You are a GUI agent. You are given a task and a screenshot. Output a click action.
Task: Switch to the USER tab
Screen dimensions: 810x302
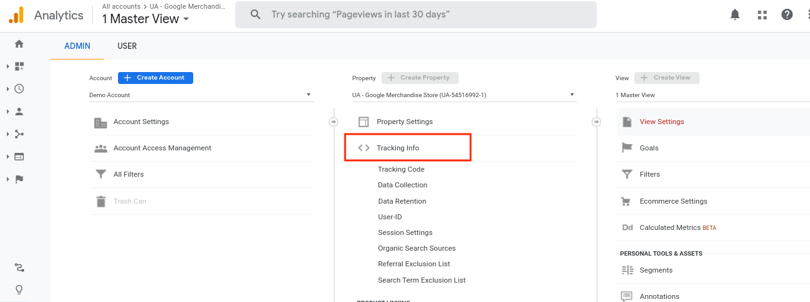(127, 46)
